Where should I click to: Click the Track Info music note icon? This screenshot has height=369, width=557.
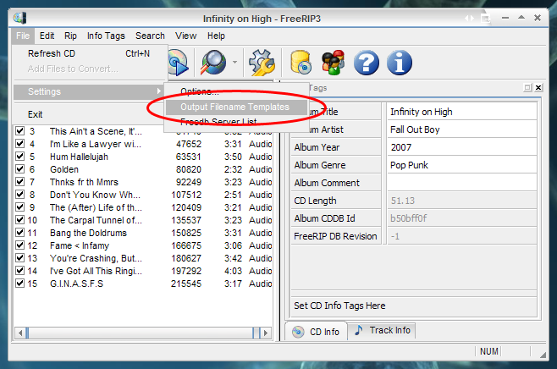pyautogui.click(x=359, y=330)
